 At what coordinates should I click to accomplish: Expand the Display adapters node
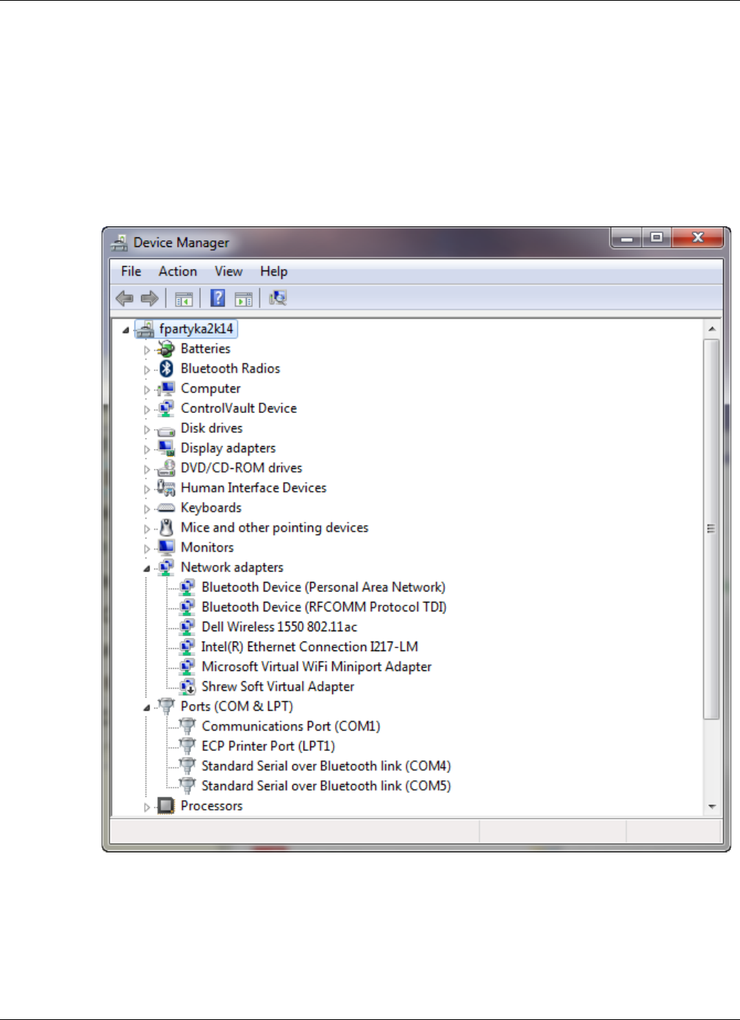(x=147, y=449)
